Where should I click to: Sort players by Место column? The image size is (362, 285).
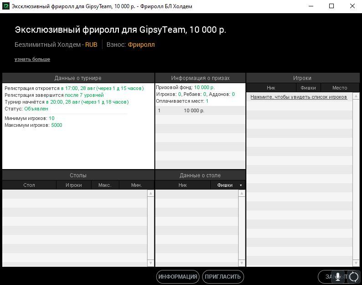(x=340, y=88)
